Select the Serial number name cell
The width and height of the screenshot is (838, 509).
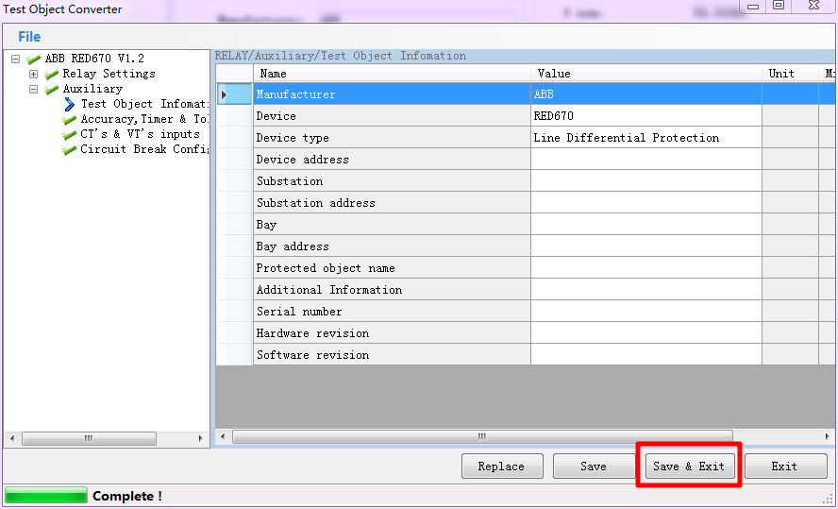click(392, 312)
